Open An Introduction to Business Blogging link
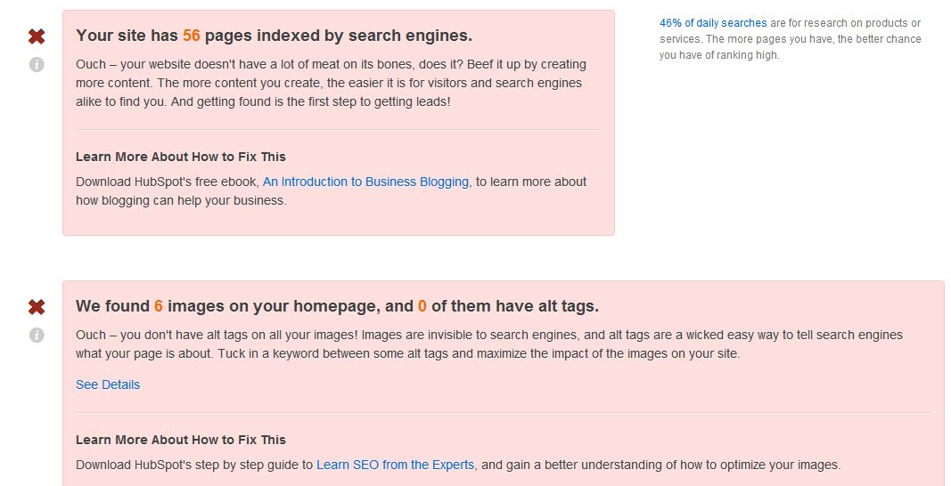This screenshot has height=486, width=951. pyautogui.click(x=365, y=182)
